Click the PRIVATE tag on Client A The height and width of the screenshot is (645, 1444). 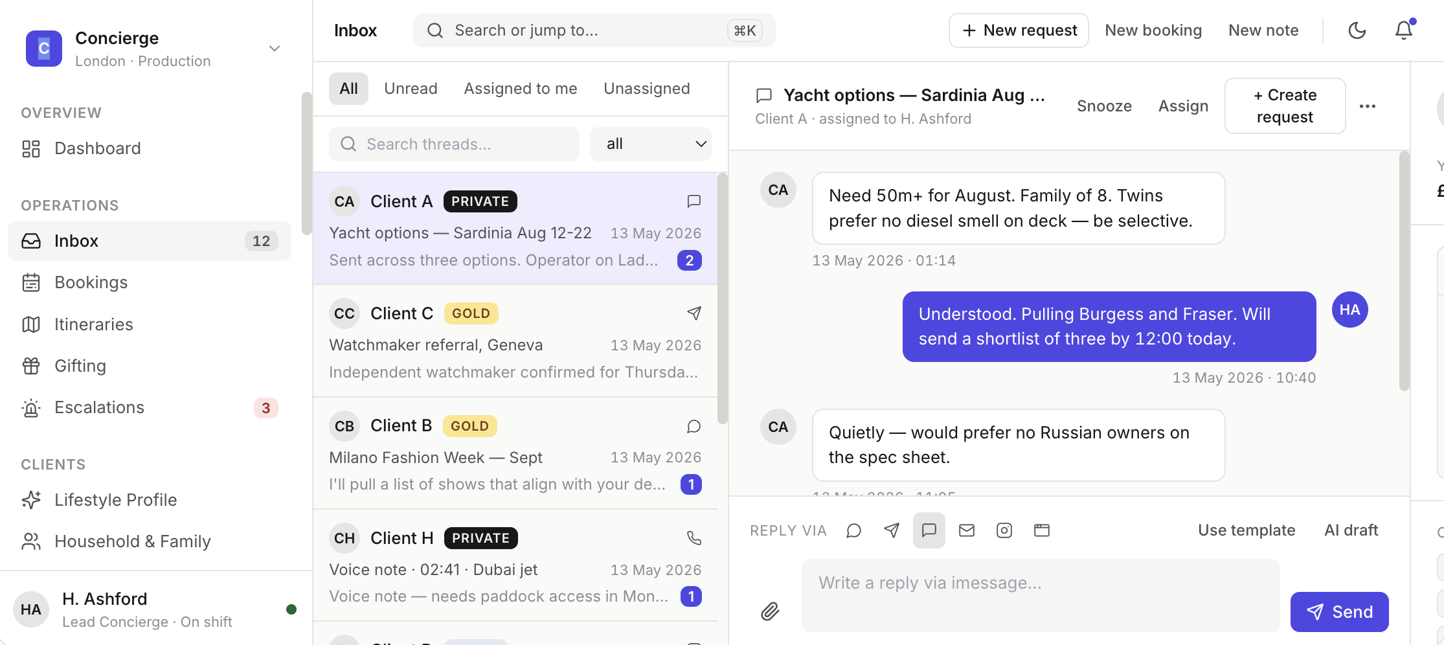[480, 201]
